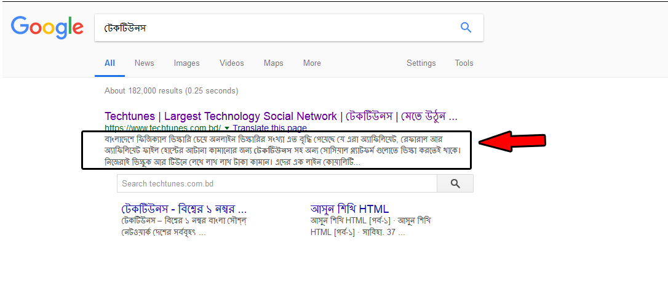Open the আসুন শিখি HTML sitelink
Image resolution: width=668 pixels, height=283 pixels.
350,209
